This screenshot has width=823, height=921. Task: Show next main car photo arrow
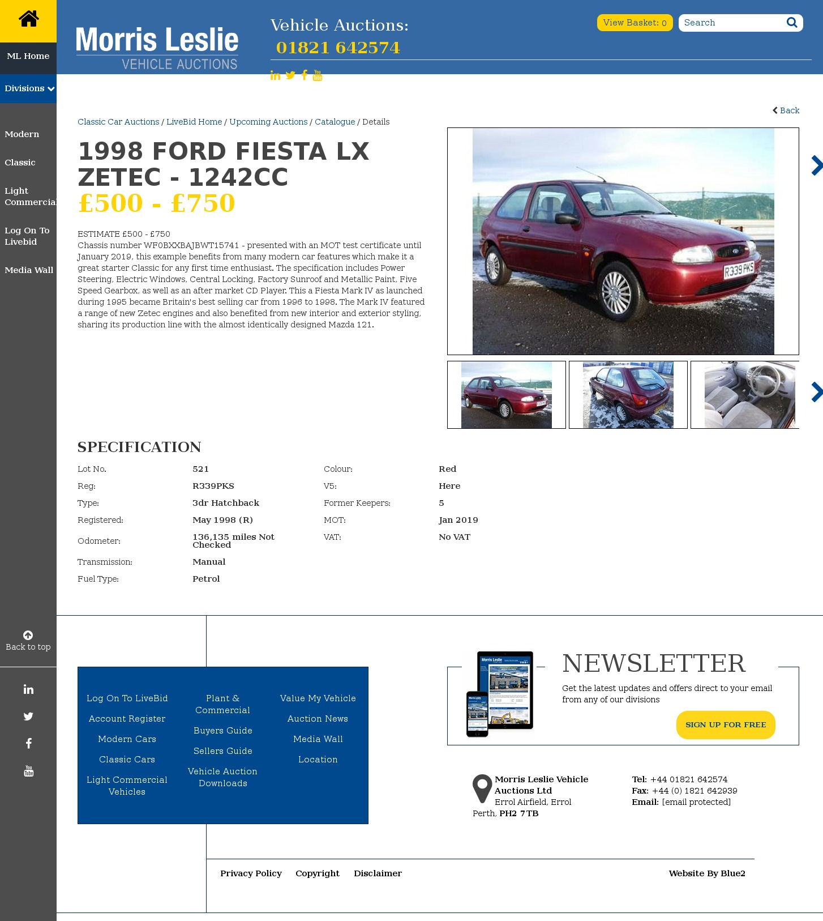point(816,165)
